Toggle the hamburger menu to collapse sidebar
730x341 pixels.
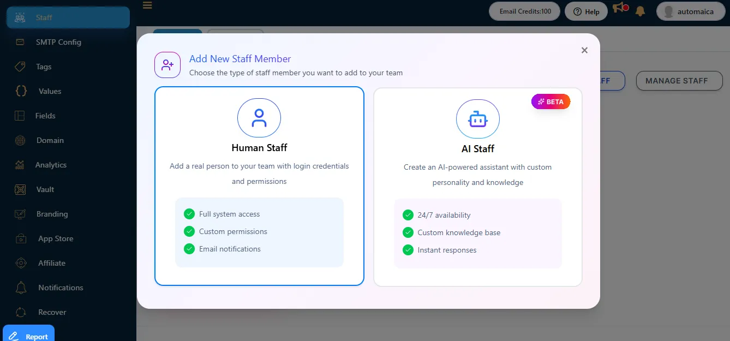coord(147,5)
